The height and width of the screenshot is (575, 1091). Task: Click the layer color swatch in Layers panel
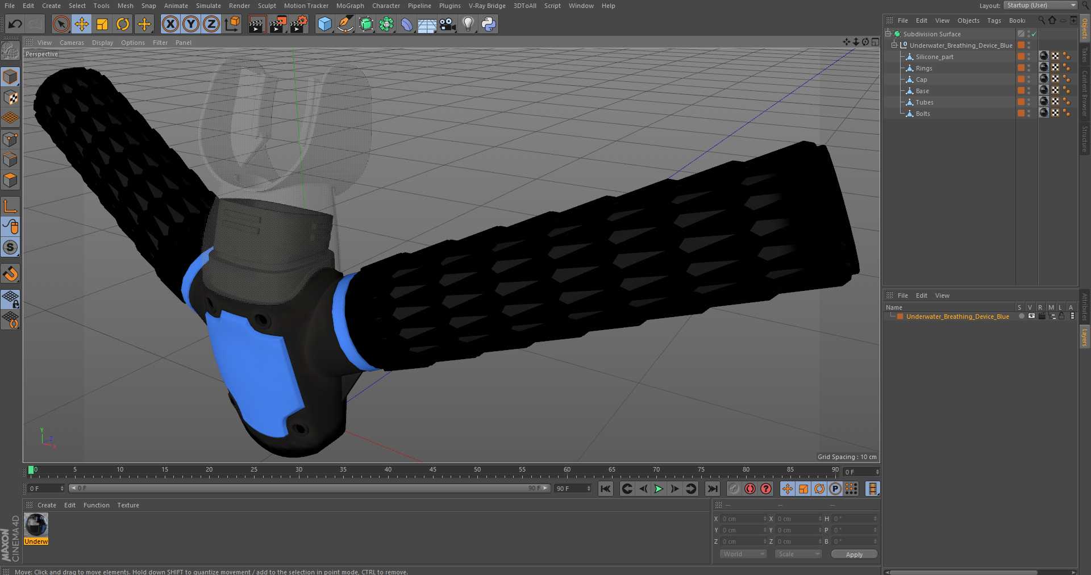pos(900,316)
